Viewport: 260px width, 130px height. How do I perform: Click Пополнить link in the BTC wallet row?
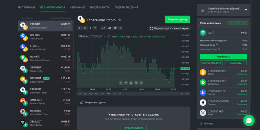click(x=242, y=74)
